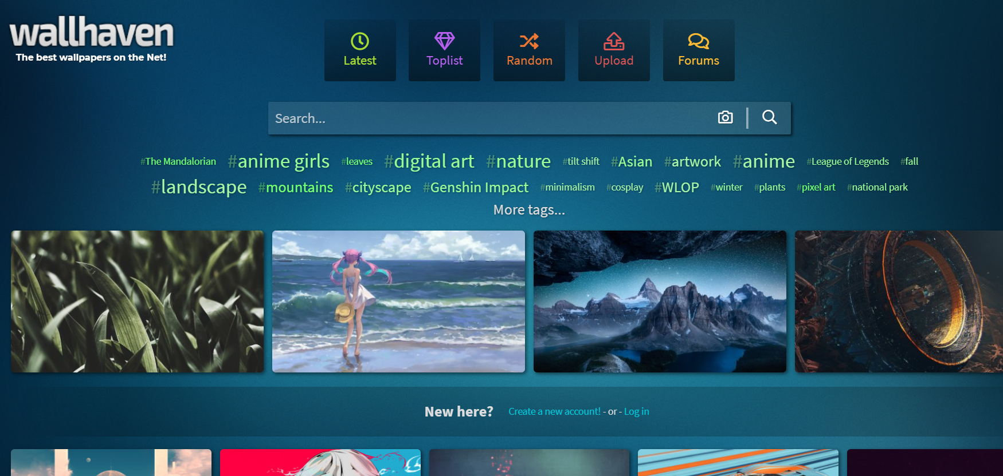
Task: Click the Upload tray icon
Action: 614,41
